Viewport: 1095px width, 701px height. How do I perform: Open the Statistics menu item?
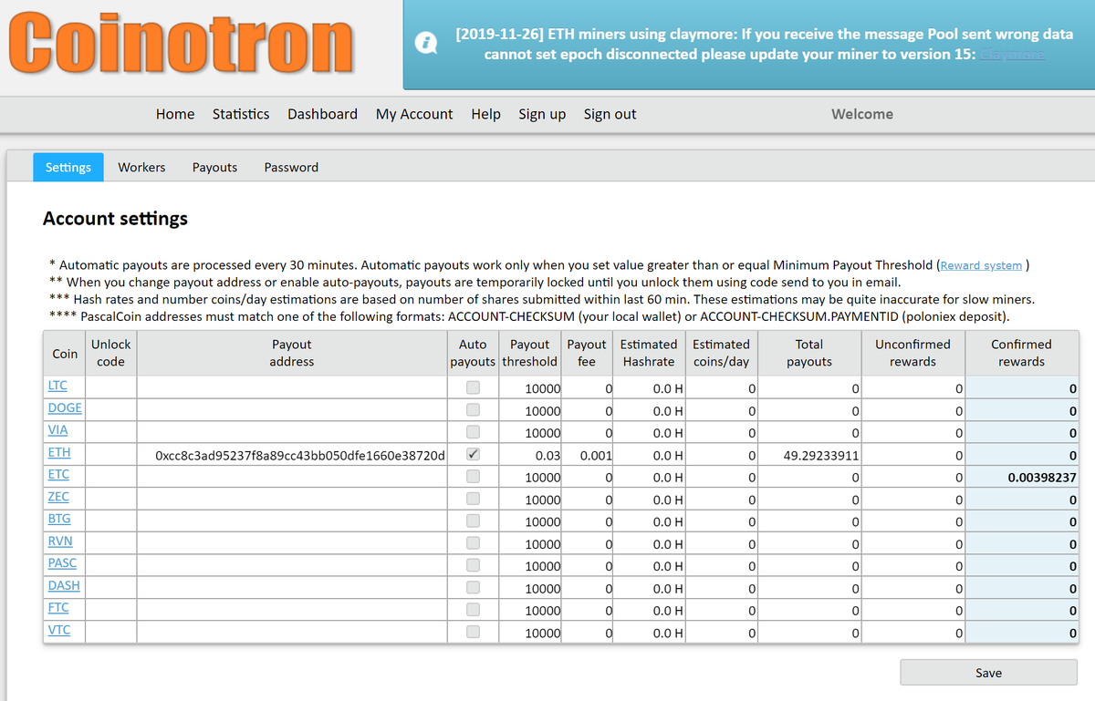pos(241,114)
